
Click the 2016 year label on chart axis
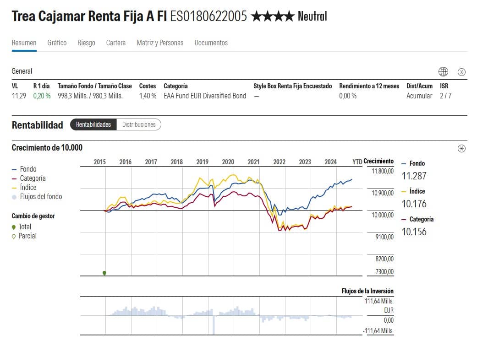pos(126,162)
